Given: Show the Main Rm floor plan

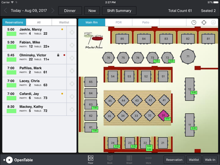Looking at the screenshot, I should [92, 22].
